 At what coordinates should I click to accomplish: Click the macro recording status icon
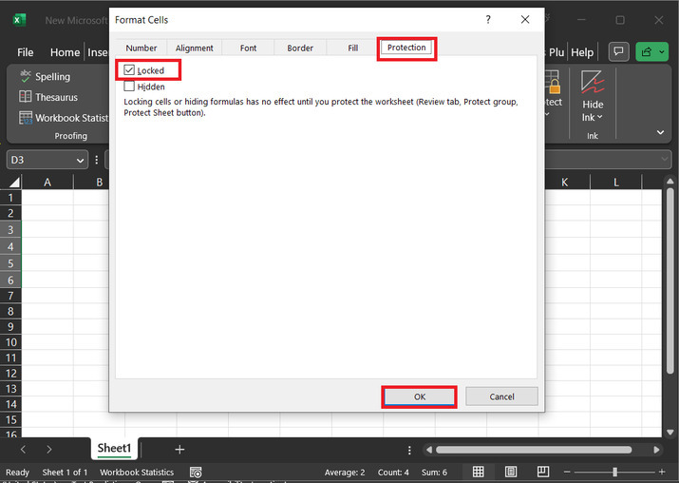[196, 473]
